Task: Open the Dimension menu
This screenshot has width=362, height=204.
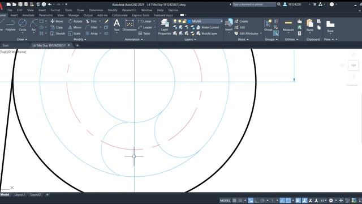Action: [96, 10]
